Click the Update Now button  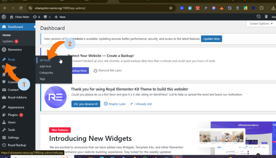[211, 39]
